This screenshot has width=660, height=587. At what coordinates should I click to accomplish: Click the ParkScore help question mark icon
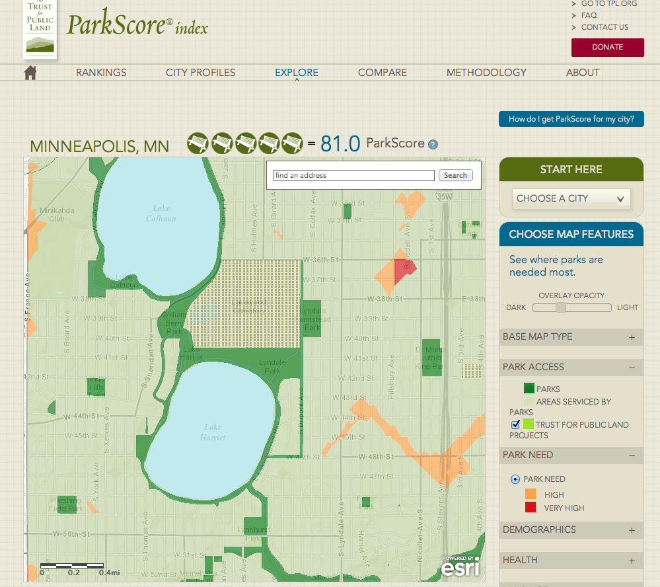pos(433,144)
